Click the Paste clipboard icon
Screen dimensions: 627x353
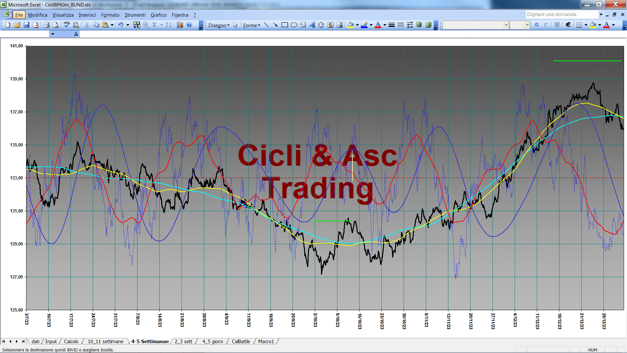point(105,25)
